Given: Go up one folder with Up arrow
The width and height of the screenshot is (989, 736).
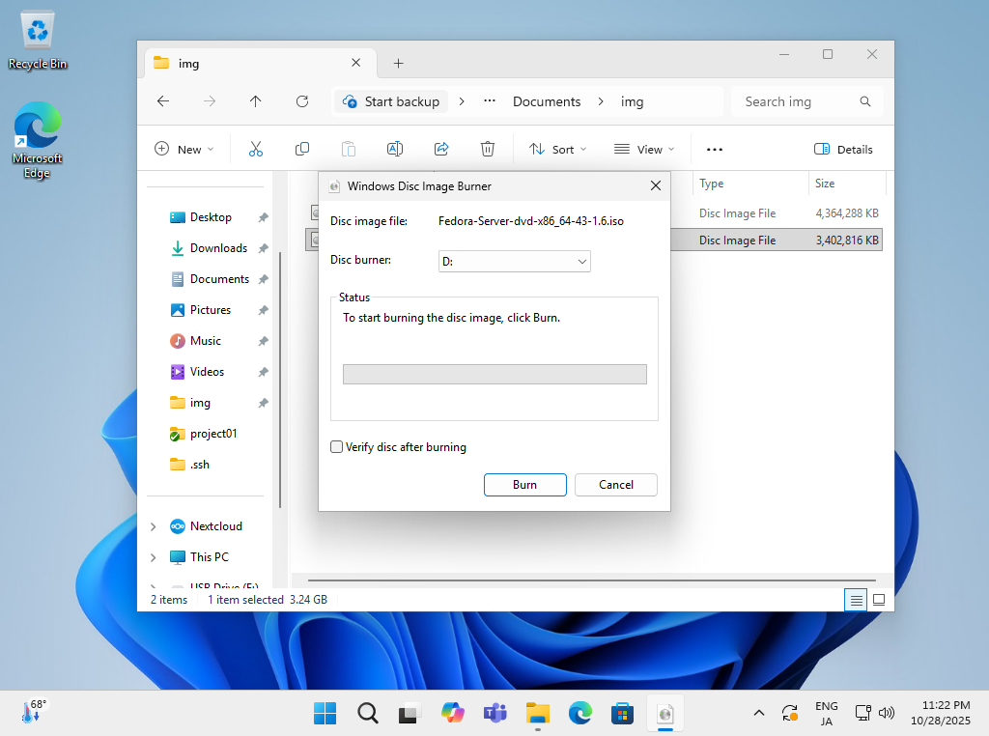Looking at the screenshot, I should pyautogui.click(x=256, y=101).
